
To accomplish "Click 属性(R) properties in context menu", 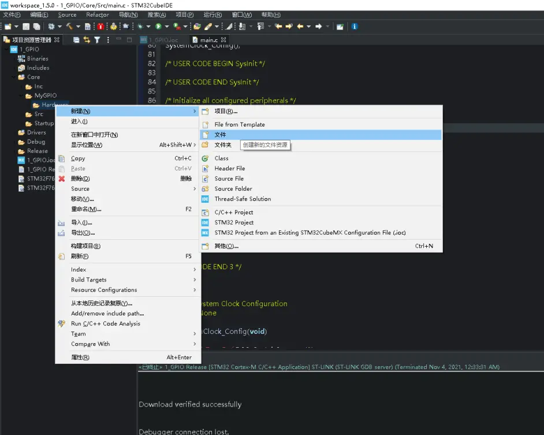I will coord(128,357).
